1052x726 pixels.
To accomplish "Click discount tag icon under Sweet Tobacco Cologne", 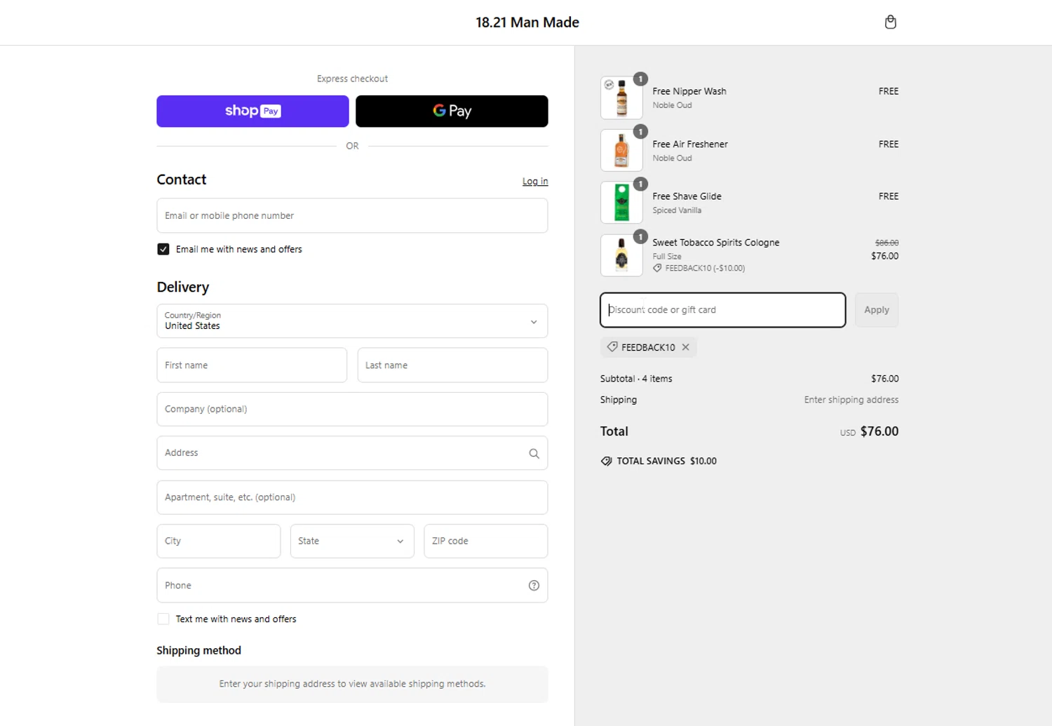I will [x=657, y=268].
